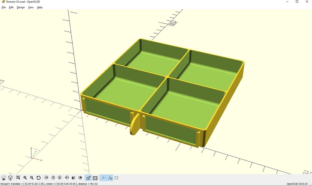Click the Render icon
312x186 pixels.
pos(10,178)
